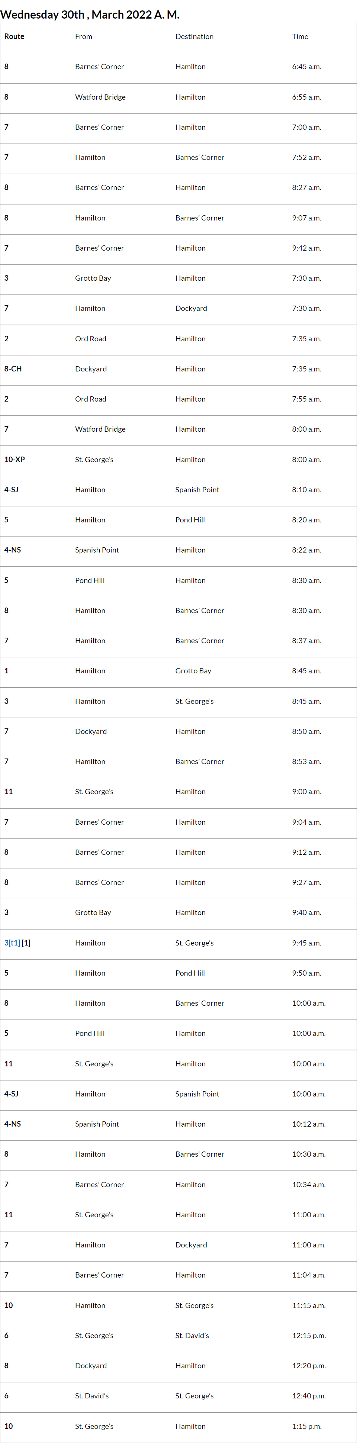Click the 8-CH route cell
The width and height of the screenshot is (357, 1443).
13,368
